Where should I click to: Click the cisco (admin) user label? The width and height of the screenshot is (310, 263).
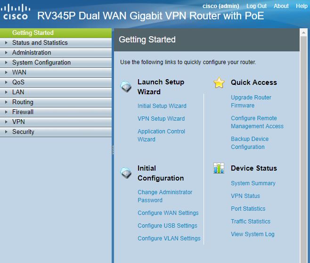tap(220, 6)
